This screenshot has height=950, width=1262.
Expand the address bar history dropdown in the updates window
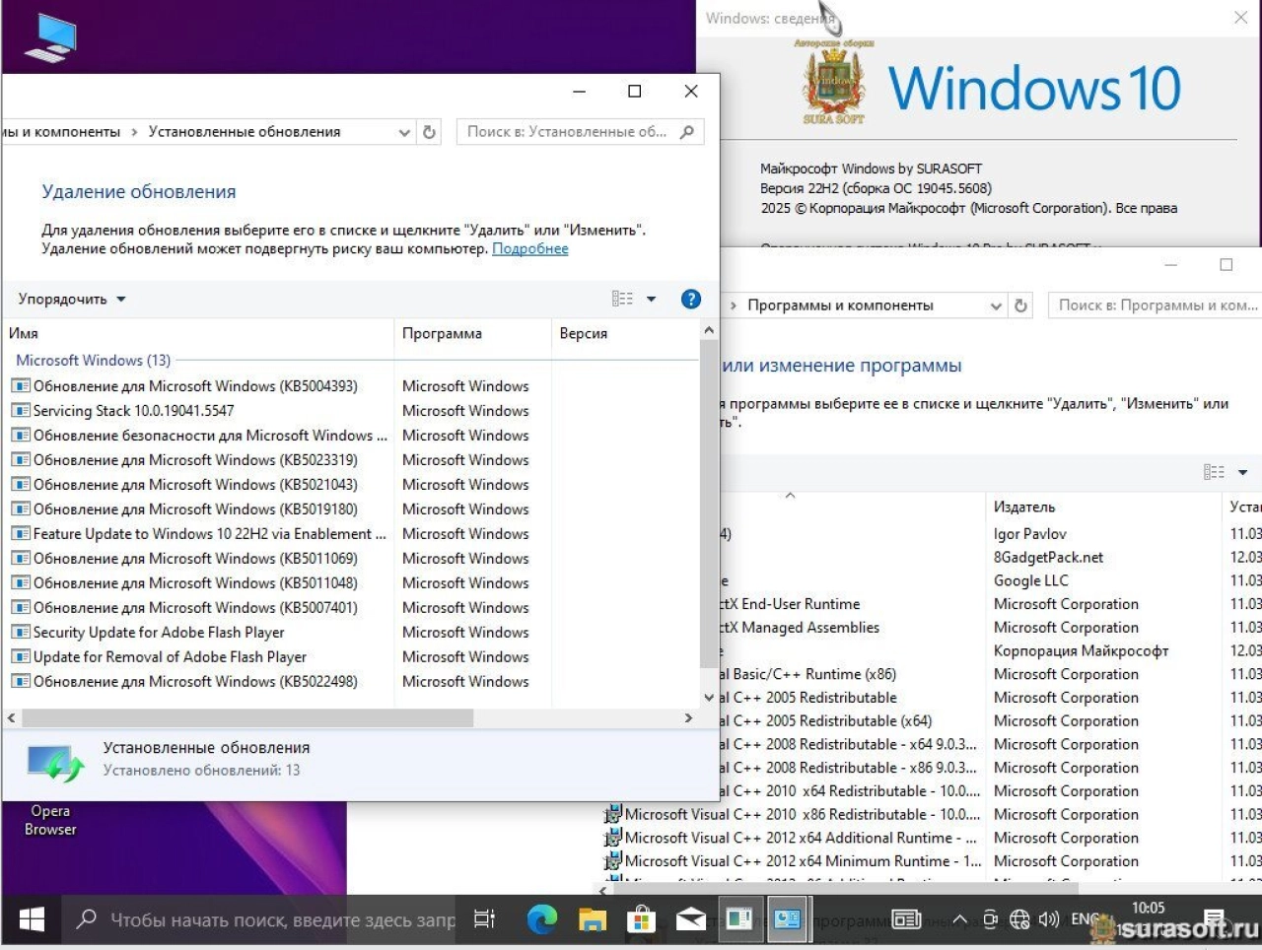tap(404, 132)
